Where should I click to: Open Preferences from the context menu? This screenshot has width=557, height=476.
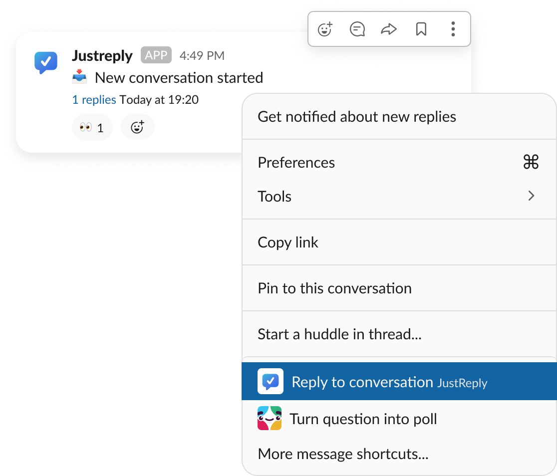point(296,163)
